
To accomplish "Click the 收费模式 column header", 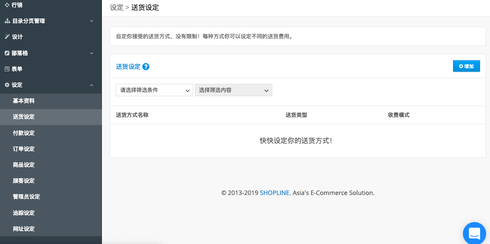I will pos(399,115).
